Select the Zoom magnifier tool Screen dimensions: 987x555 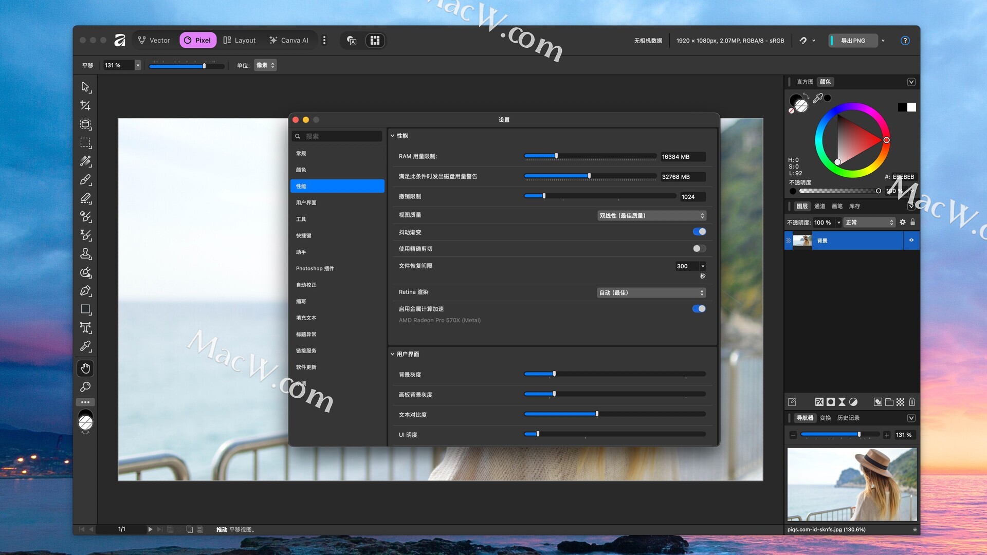point(85,387)
